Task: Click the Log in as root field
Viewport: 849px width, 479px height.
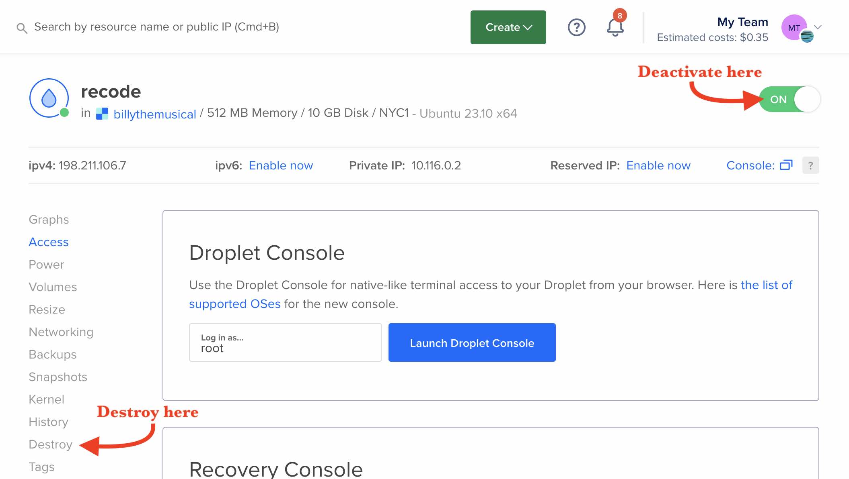Action: coord(285,342)
